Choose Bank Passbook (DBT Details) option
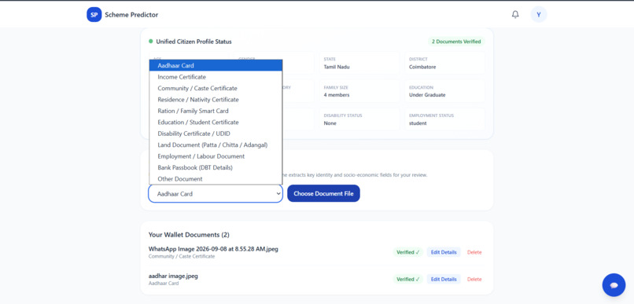The width and height of the screenshot is (634, 304). [216, 167]
